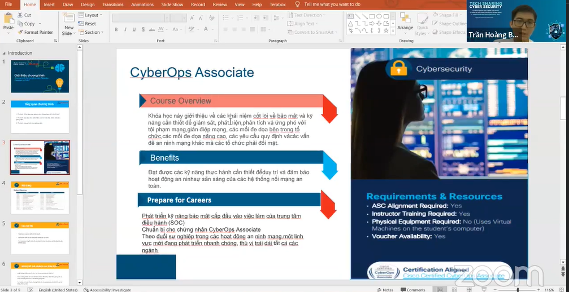569x292 pixels.
Task: Click the Quick Styles button
Action: (422, 23)
